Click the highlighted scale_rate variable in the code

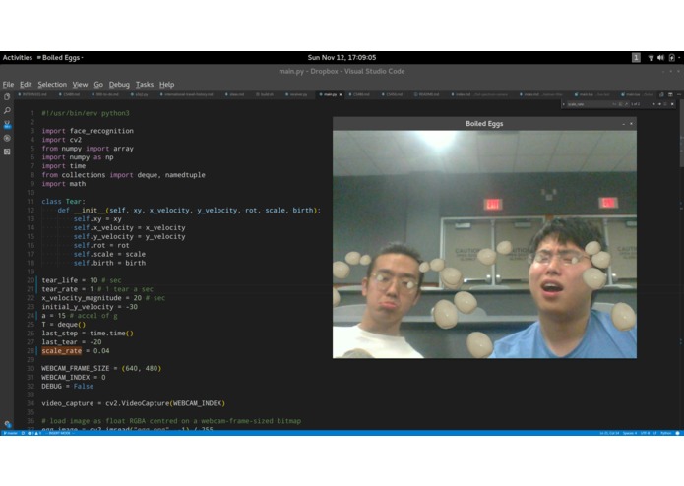point(61,351)
